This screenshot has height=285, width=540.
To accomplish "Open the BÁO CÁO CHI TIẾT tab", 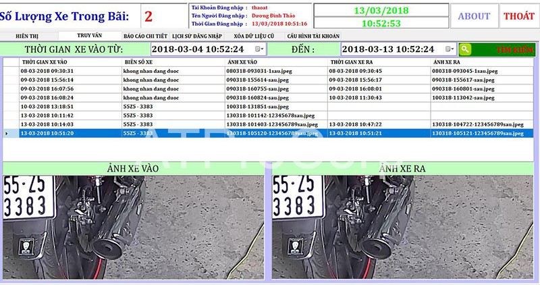I will (145, 36).
